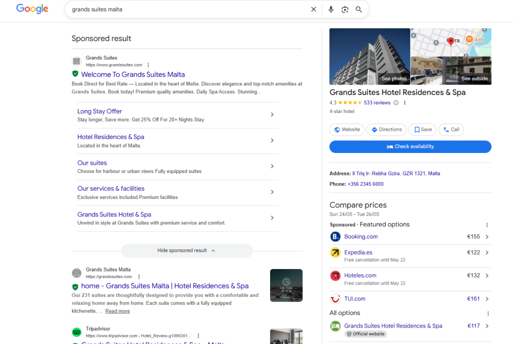Save the hotel with bookmark button
The image size is (513, 344).
point(422,129)
